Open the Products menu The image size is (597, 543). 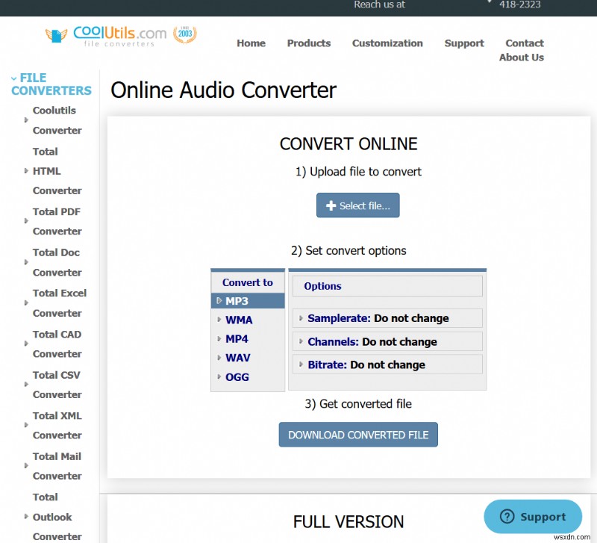[309, 43]
